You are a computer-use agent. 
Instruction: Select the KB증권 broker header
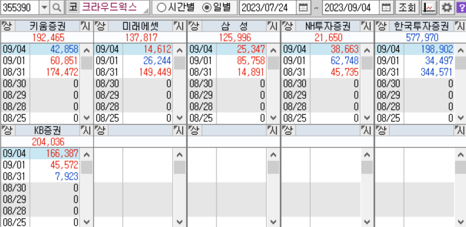point(47,130)
